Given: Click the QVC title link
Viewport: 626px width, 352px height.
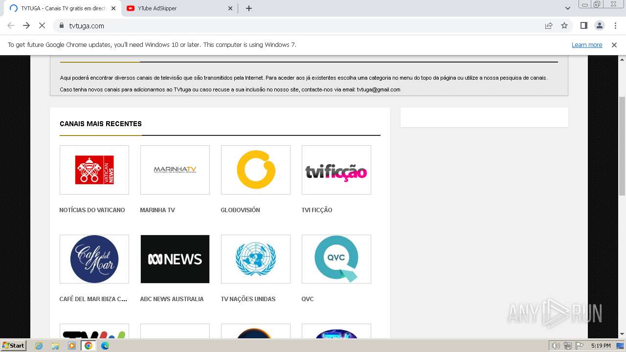Looking at the screenshot, I should coord(308,299).
